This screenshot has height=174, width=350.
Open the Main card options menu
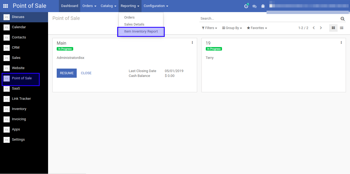tap(192, 42)
